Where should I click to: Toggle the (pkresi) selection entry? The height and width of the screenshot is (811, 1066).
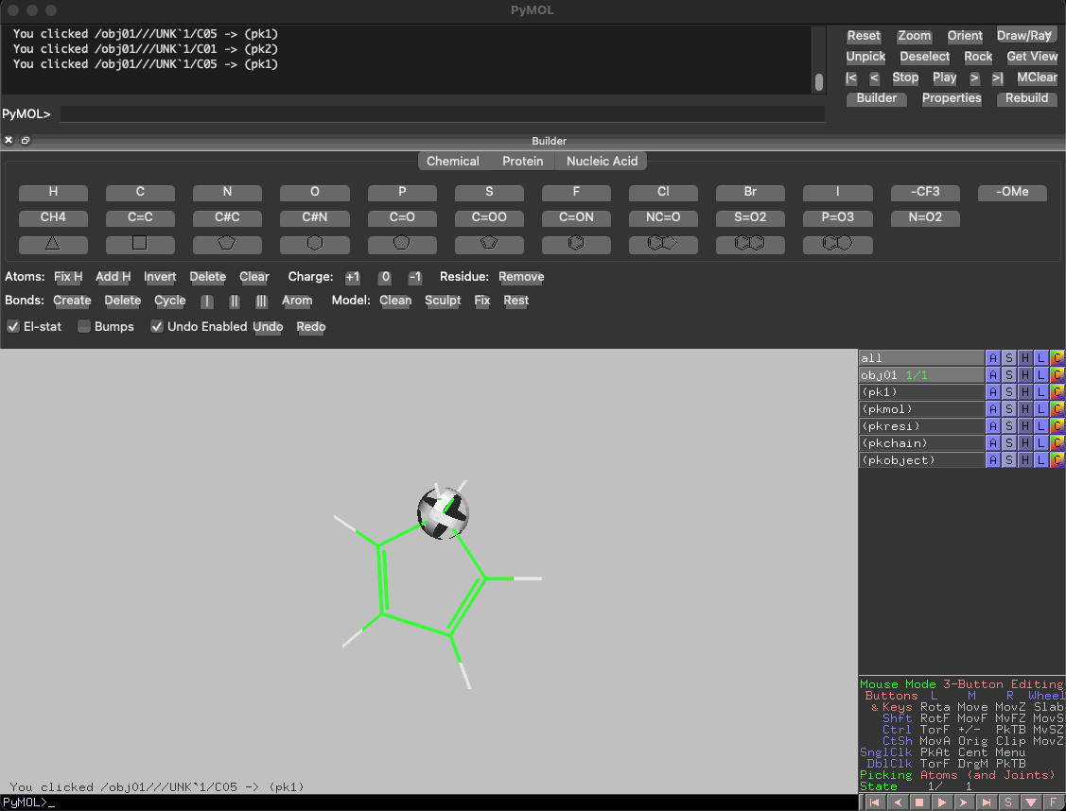click(921, 426)
